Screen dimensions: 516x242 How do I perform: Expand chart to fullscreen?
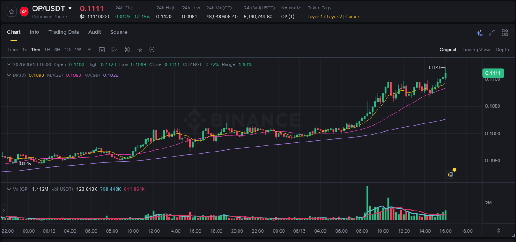(x=492, y=33)
